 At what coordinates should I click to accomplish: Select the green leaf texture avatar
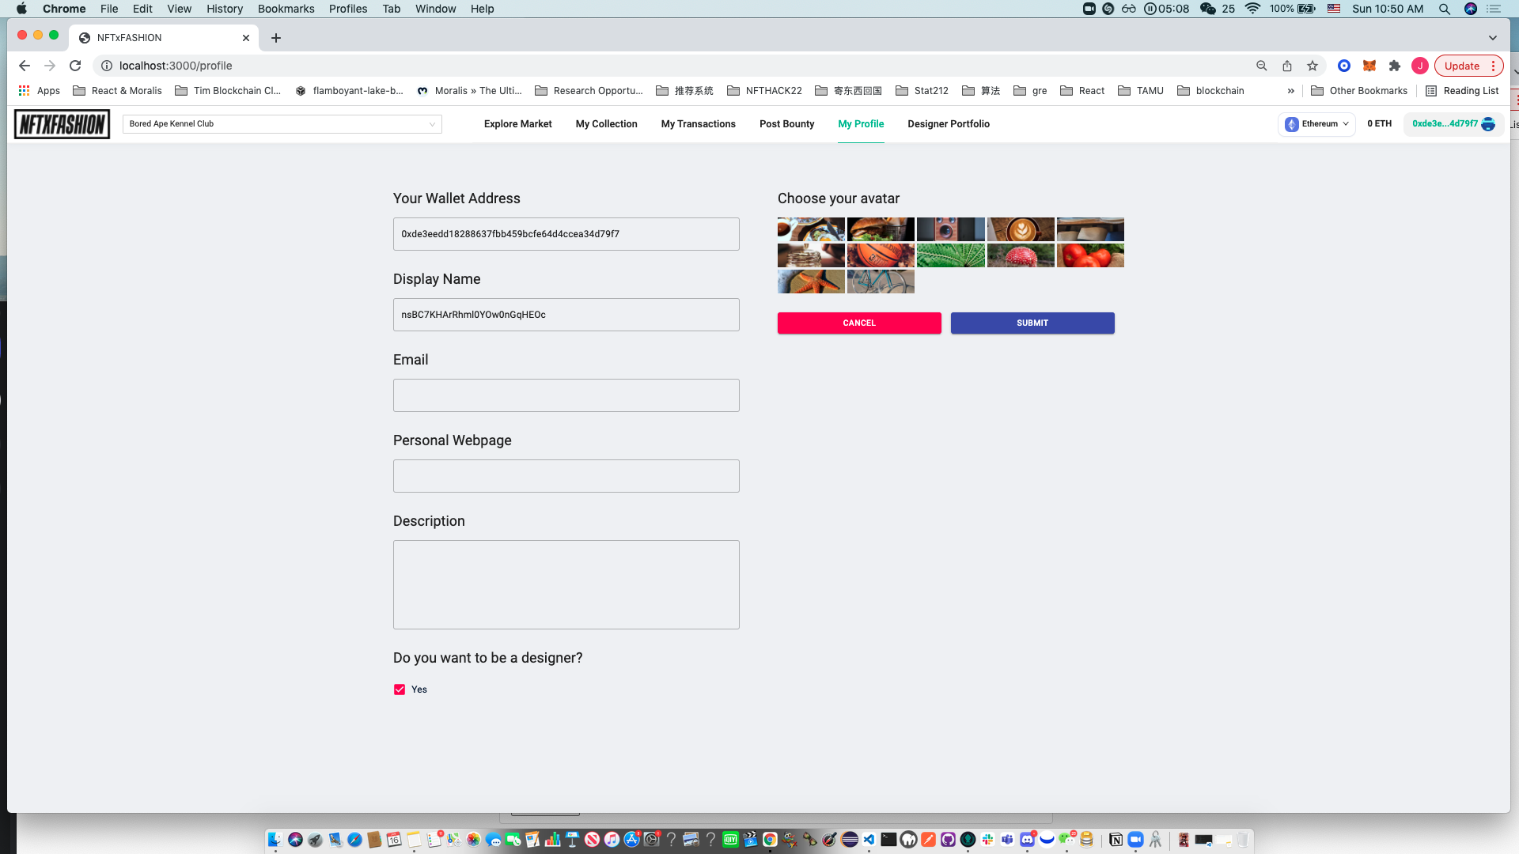950,255
